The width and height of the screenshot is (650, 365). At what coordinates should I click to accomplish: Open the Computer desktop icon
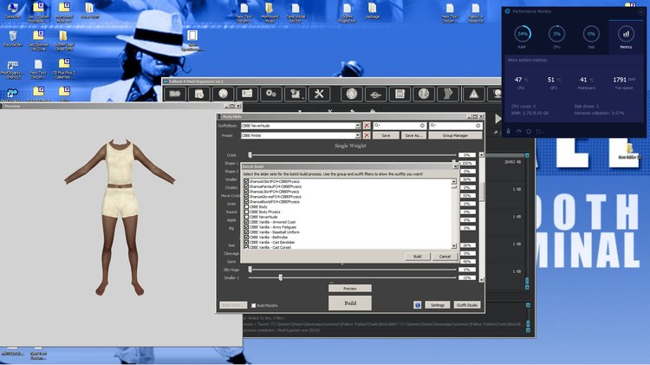coord(12,11)
